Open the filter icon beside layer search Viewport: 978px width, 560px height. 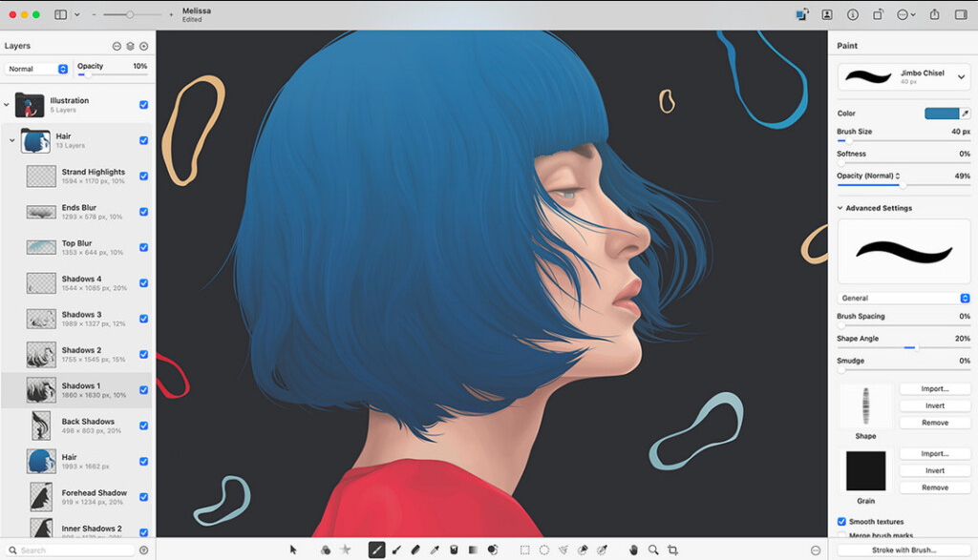[144, 550]
